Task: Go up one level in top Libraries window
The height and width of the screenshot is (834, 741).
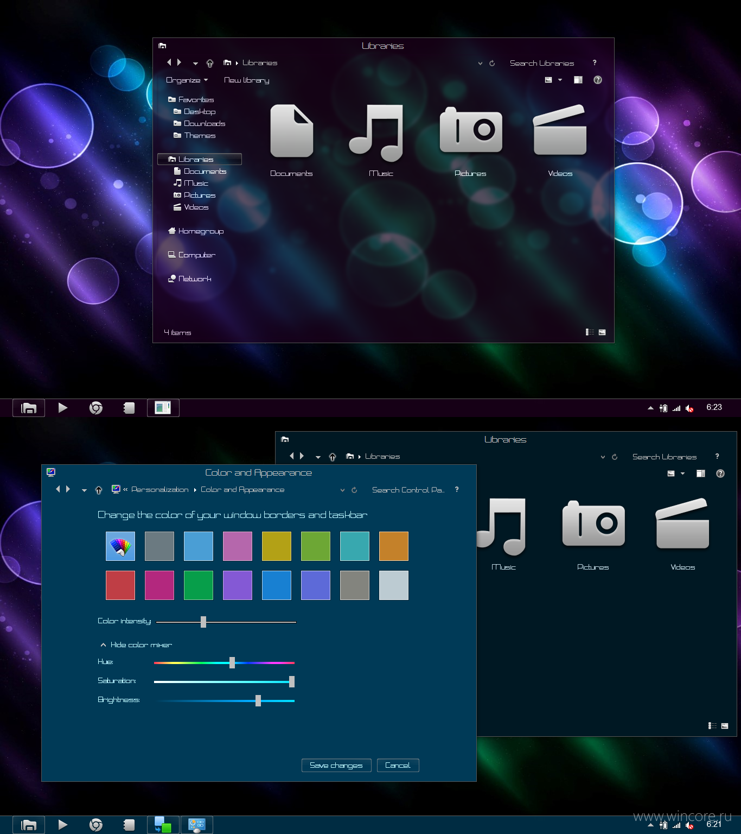Action: [x=210, y=64]
